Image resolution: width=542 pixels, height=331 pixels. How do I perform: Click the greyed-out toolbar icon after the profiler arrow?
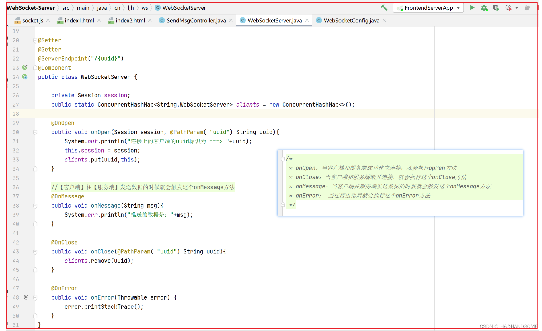527,8
